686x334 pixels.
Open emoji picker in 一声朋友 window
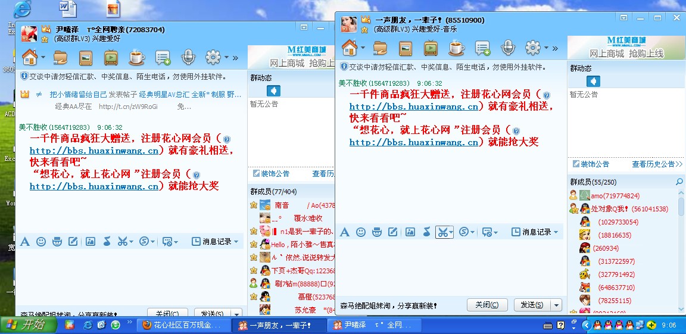(x=361, y=232)
